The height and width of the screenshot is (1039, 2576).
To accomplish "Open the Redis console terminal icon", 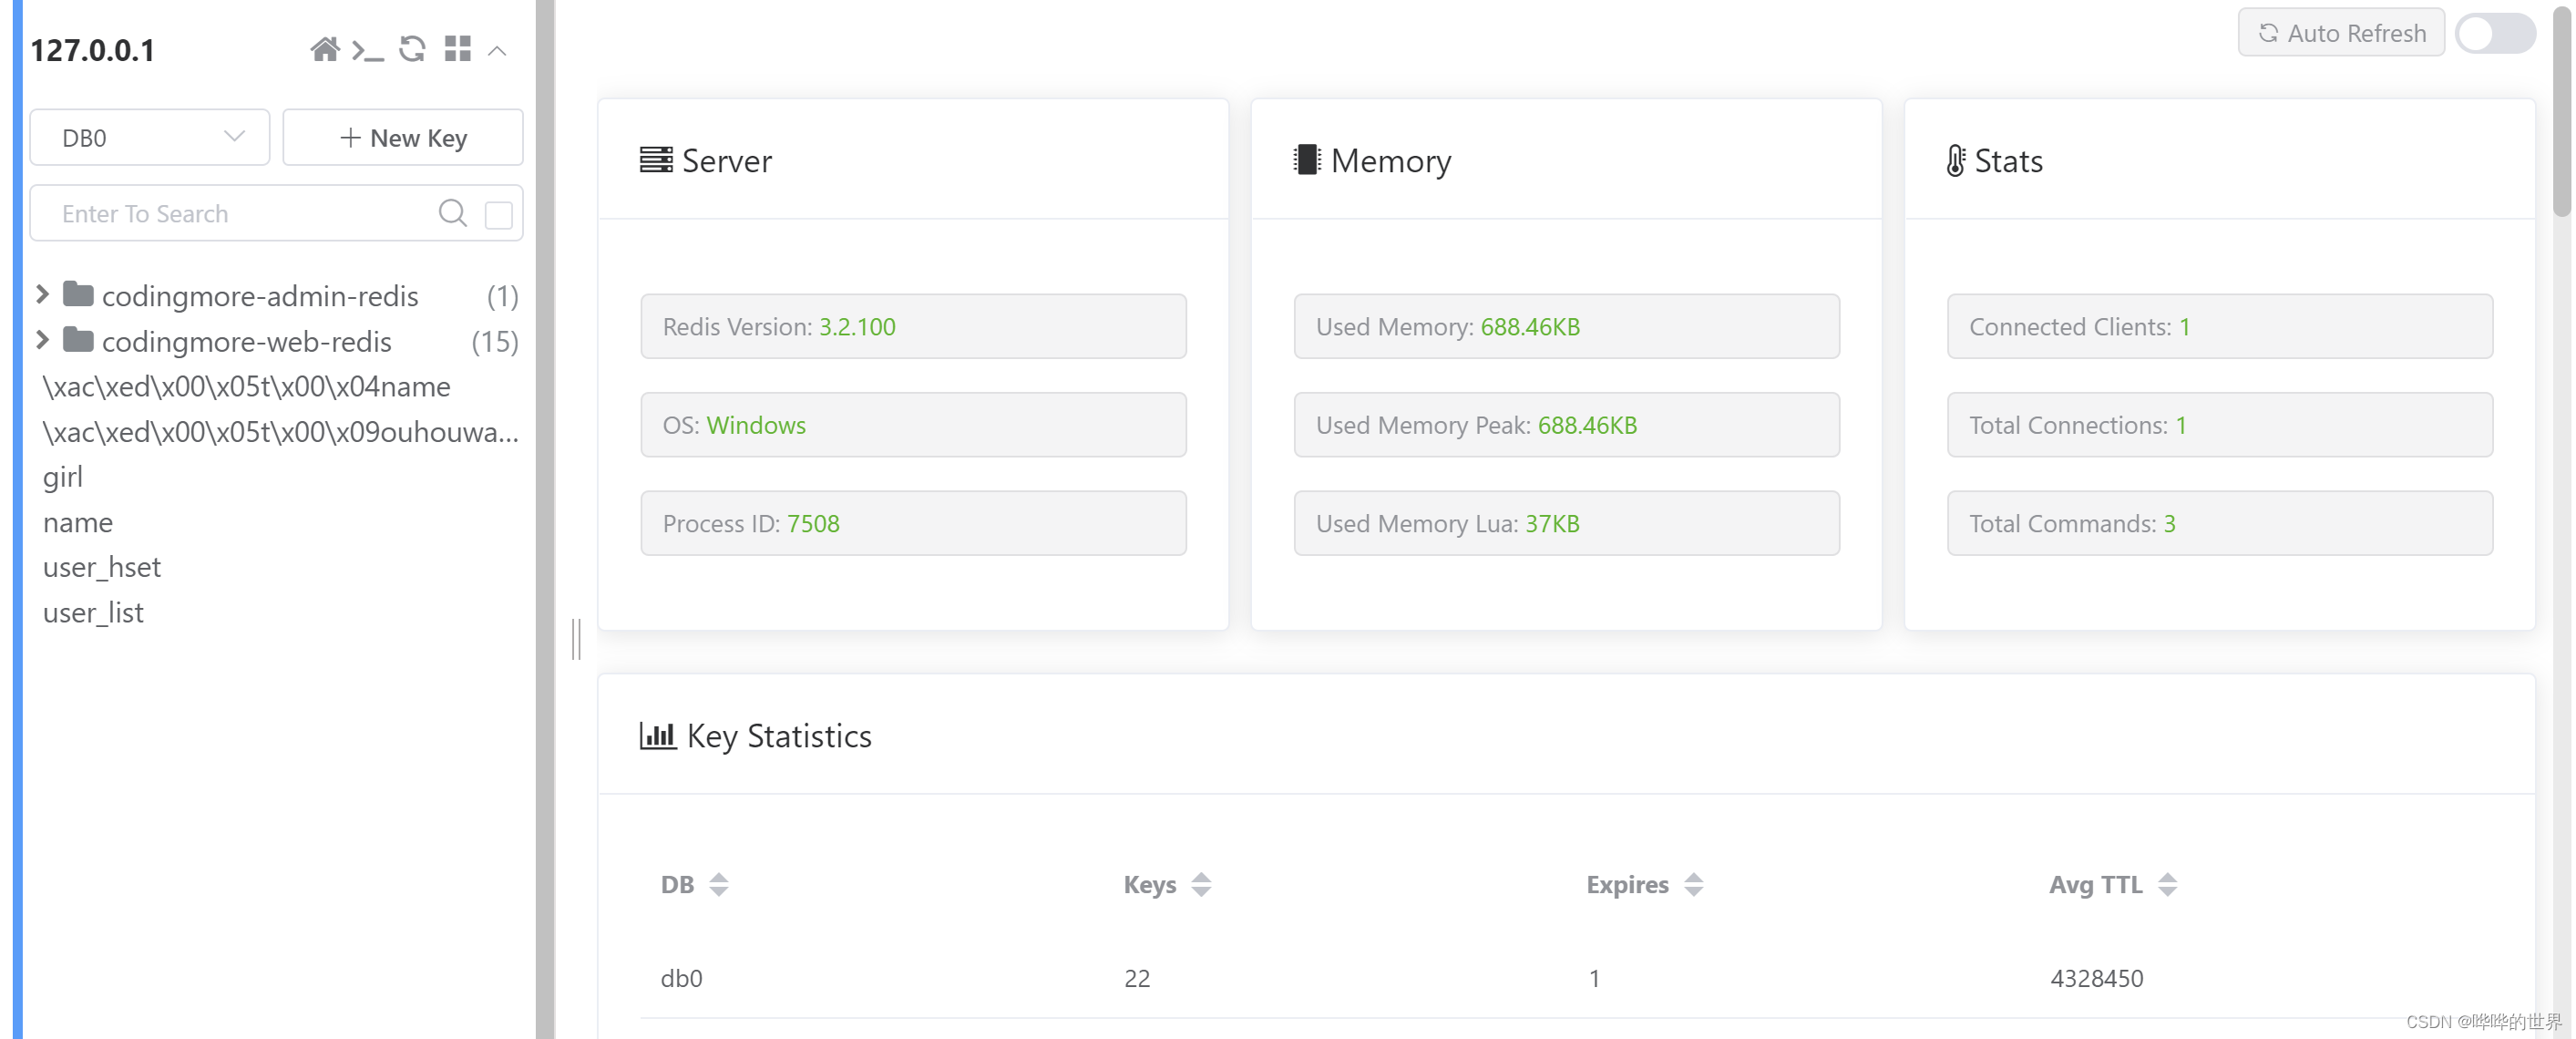I will [368, 50].
